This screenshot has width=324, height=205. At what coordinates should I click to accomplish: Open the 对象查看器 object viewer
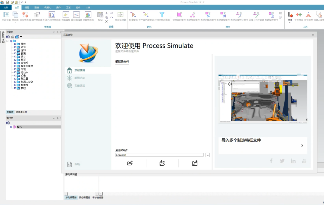(88, 16)
